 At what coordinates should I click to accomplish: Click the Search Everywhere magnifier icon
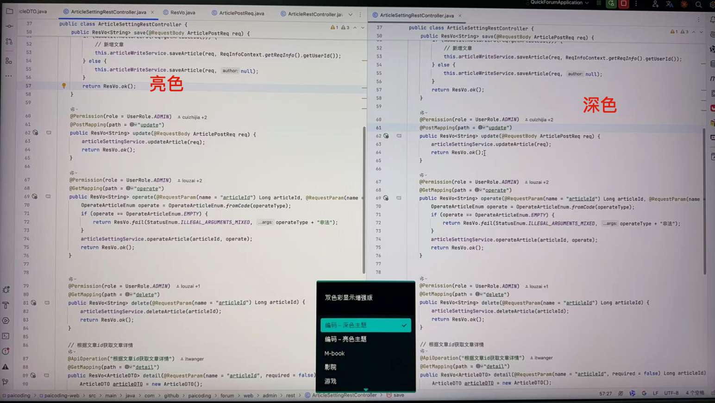[698, 5]
